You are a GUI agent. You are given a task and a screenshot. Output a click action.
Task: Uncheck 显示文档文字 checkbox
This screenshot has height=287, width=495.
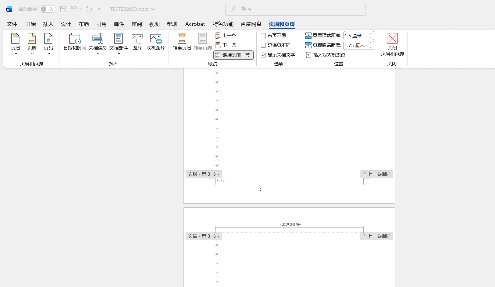tap(263, 55)
